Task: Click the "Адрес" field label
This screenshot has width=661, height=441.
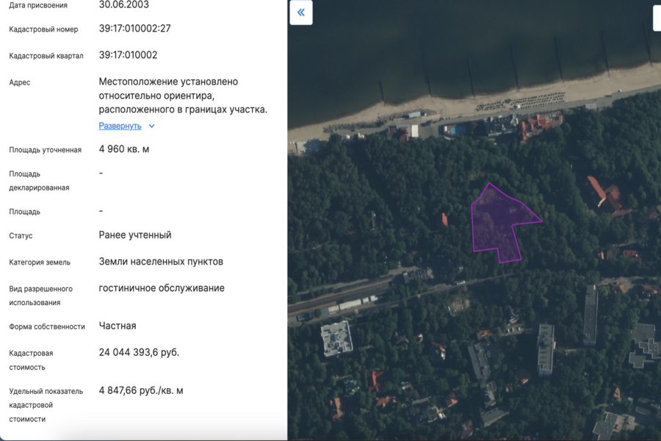Action: pyautogui.click(x=20, y=82)
